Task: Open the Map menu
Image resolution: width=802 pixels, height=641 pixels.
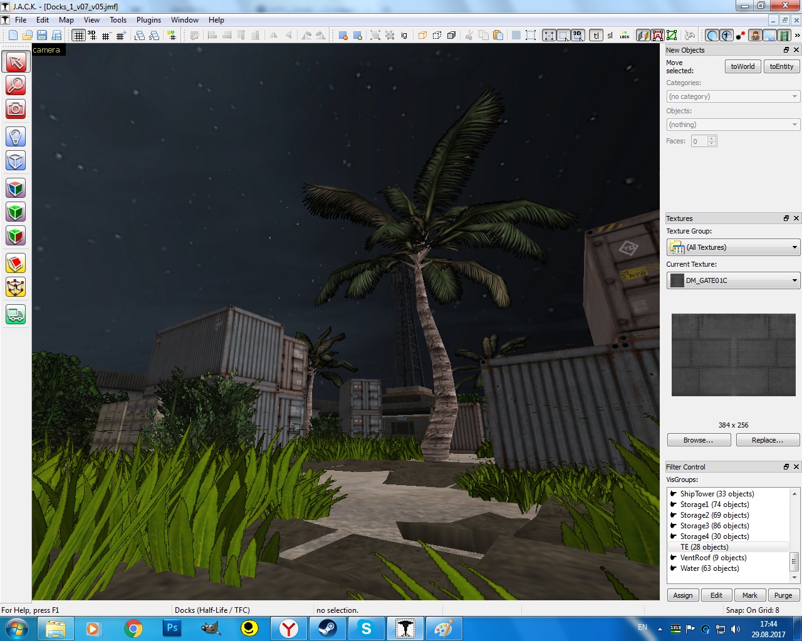Action: 66,20
